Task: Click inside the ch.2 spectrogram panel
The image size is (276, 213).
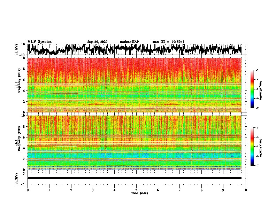Action: coord(134,143)
